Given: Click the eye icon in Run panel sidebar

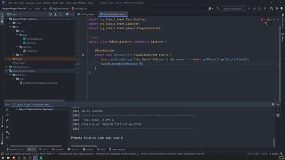Looking at the screenshot, I should [7, 132].
